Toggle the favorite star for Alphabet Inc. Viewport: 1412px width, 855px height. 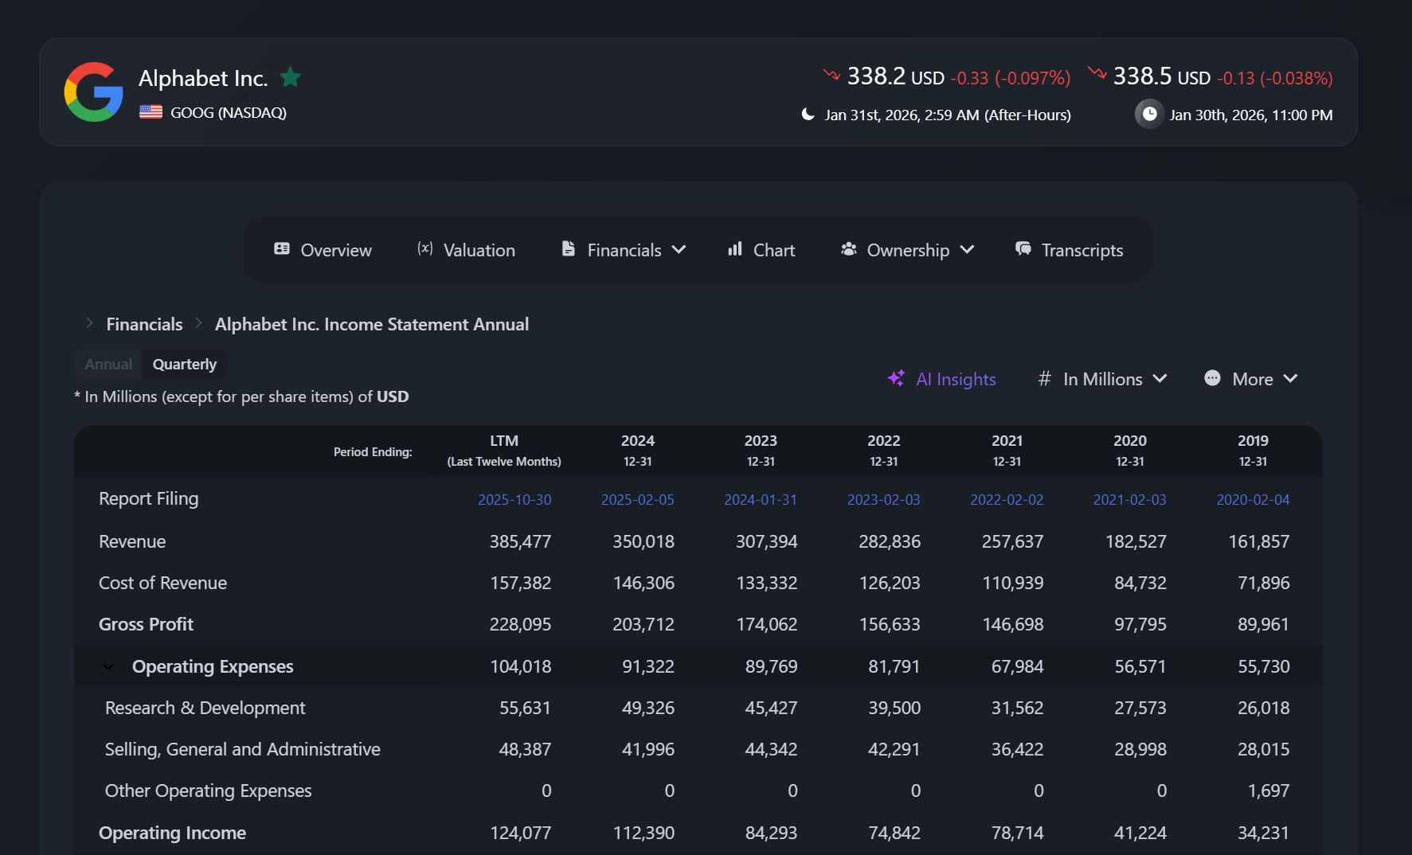point(291,77)
